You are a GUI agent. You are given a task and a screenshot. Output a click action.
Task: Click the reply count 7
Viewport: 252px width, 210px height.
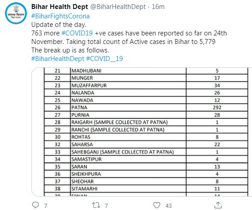point(46,206)
